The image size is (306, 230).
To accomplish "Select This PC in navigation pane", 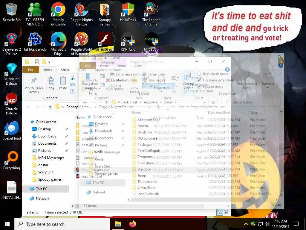I will (x=46, y=189).
